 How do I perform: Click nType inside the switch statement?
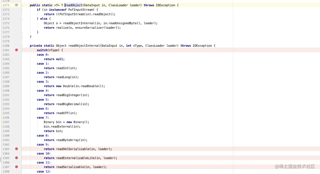[x=53, y=50]
